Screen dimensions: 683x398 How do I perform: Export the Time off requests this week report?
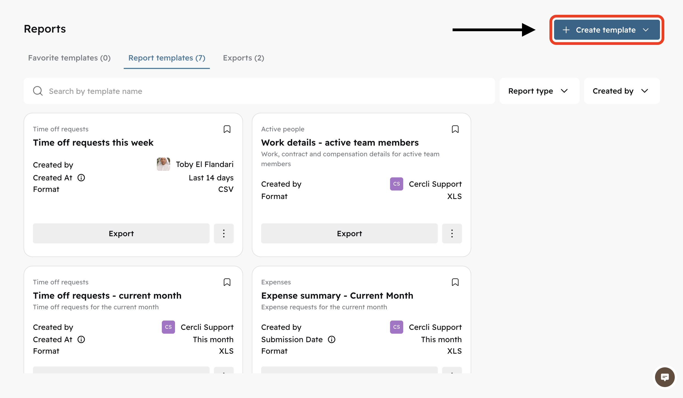(121, 233)
